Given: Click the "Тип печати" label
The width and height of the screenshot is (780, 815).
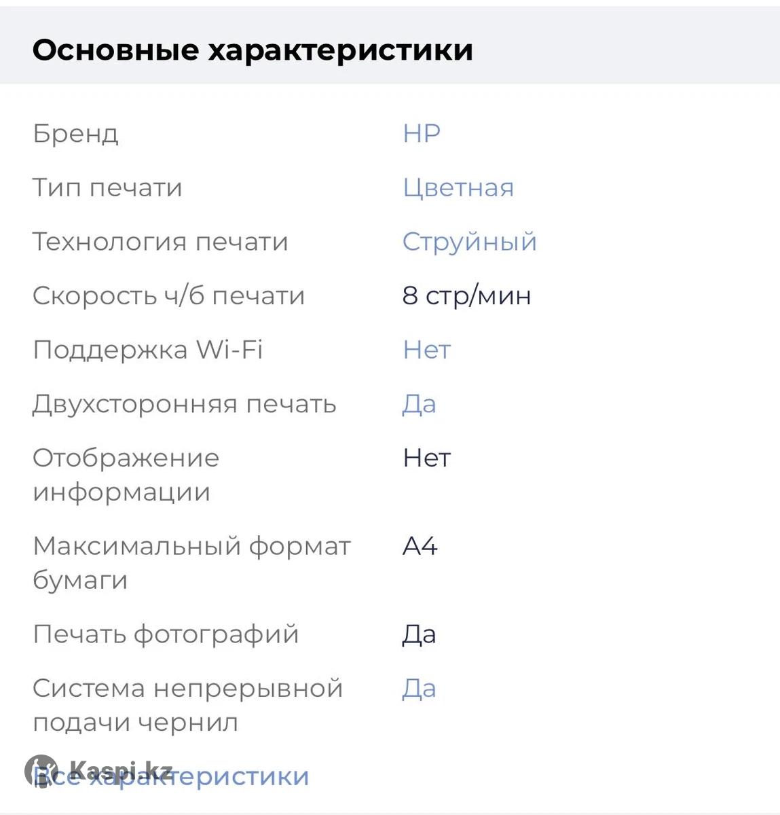Looking at the screenshot, I should 107,188.
